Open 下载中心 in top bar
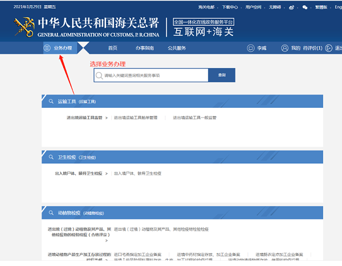This screenshot has height=266, width=342. coord(230,7)
